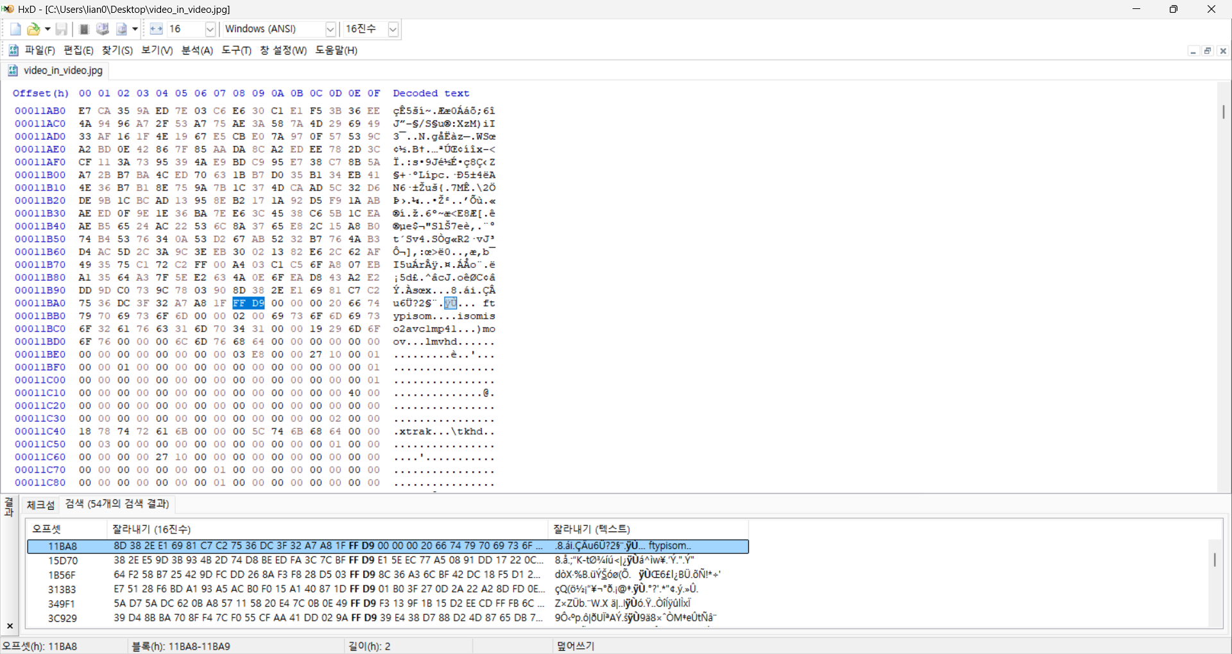
Task: Select search result at offset 1B56F
Action: click(x=388, y=575)
